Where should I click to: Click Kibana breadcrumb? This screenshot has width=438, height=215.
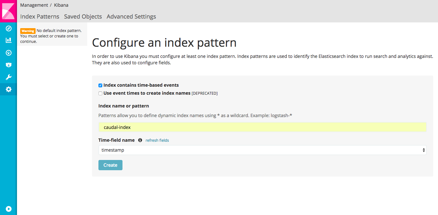click(x=61, y=5)
